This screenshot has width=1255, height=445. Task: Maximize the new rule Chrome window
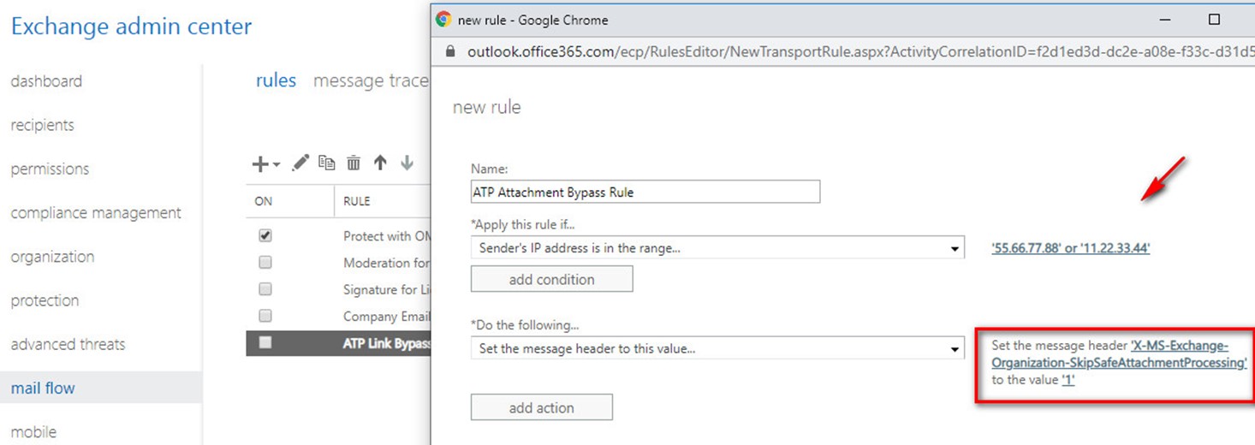point(1214,20)
